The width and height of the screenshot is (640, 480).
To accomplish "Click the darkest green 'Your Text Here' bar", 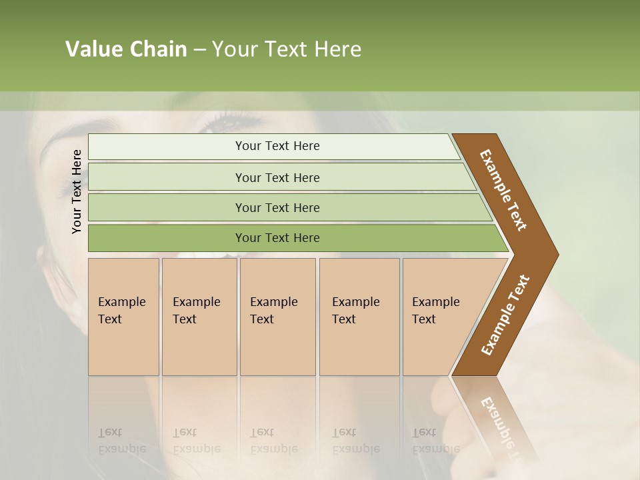I will pyautogui.click(x=298, y=238).
